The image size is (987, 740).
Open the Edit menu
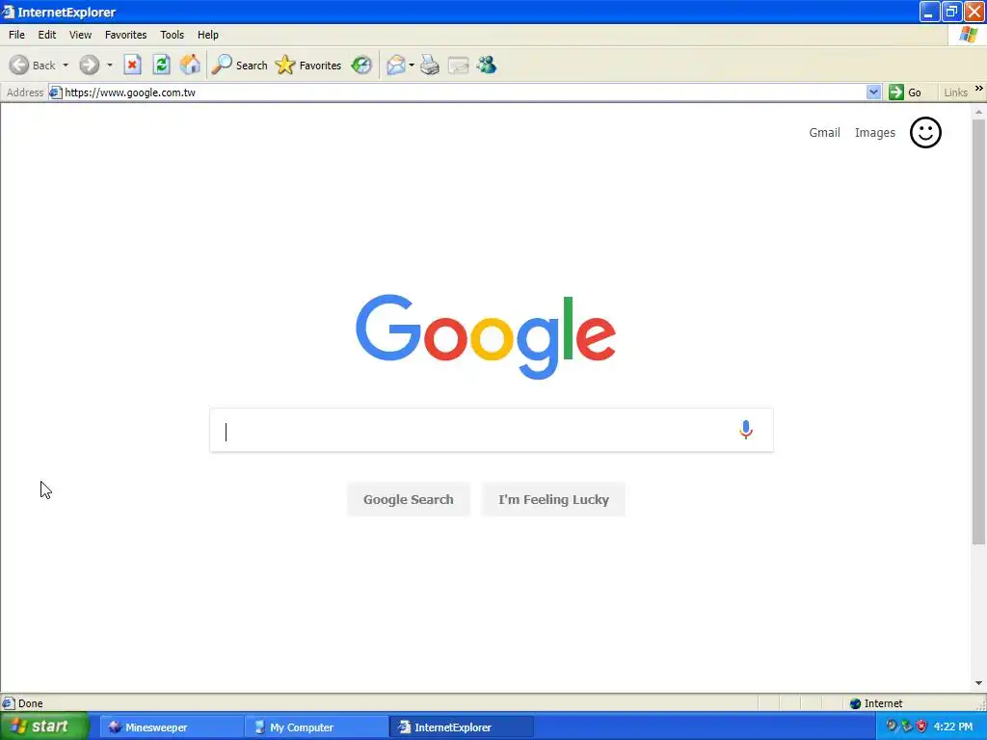pyautogui.click(x=47, y=35)
